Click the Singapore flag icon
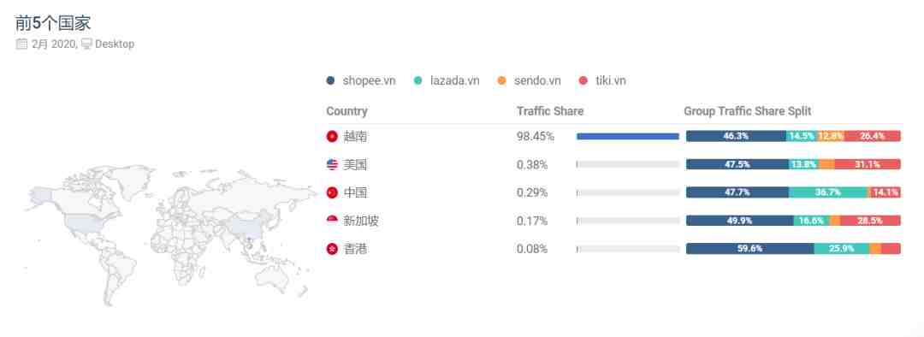 pyautogui.click(x=332, y=221)
